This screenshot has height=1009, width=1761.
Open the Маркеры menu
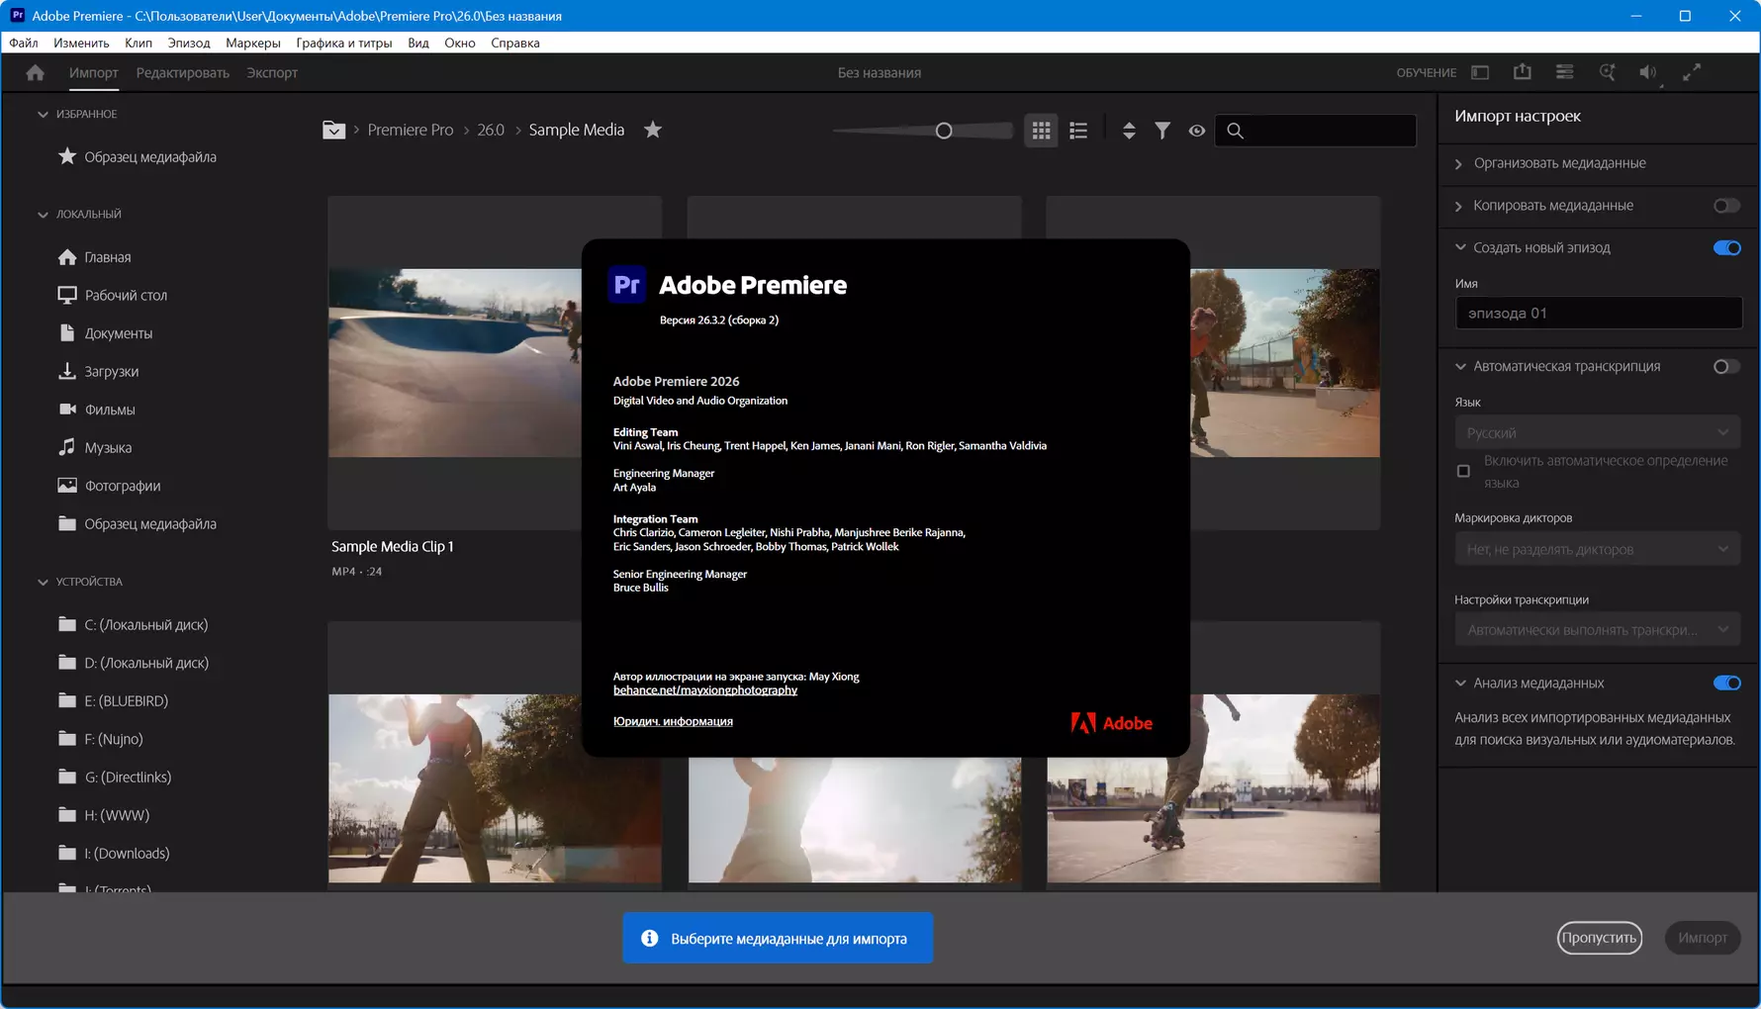pos(253,43)
